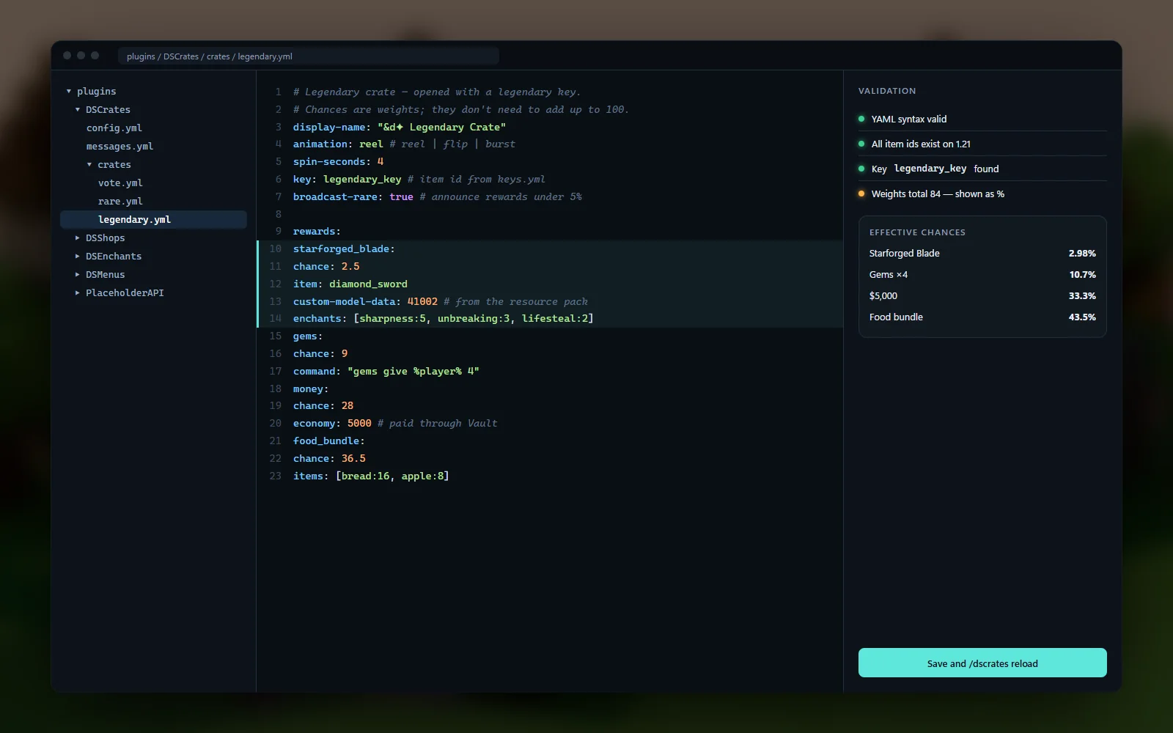Click spin-seconds value 4

click(x=380, y=162)
